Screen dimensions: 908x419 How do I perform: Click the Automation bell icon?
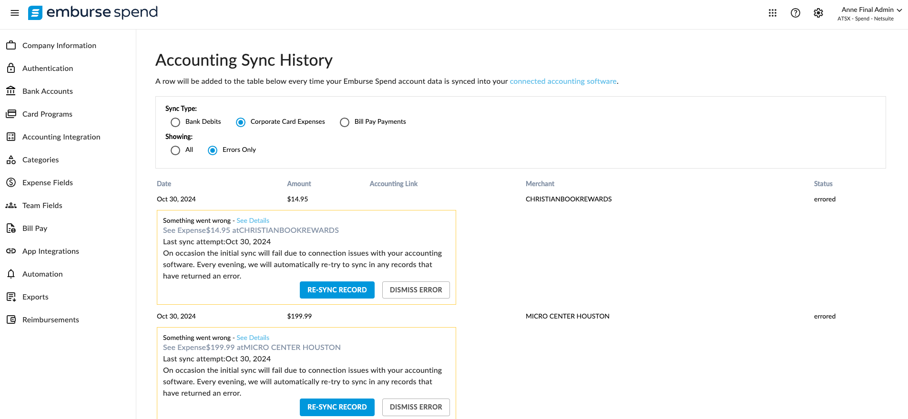(x=11, y=274)
